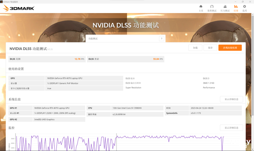Click the vertical scrollbar on right
The height and width of the screenshot is (151, 254).
pos(253,65)
